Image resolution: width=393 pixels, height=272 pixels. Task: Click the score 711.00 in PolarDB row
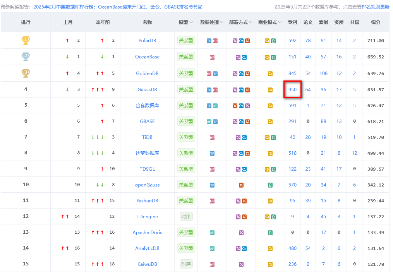(x=376, y=41)
